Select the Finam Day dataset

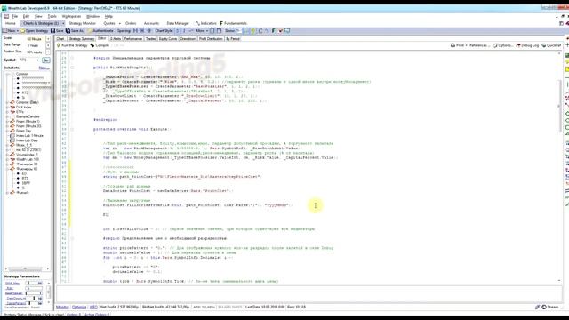pyautogui.click(x=23, y=131)
